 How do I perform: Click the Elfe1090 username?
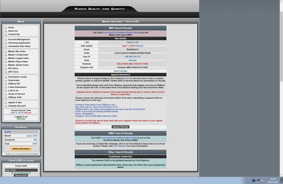21,119
